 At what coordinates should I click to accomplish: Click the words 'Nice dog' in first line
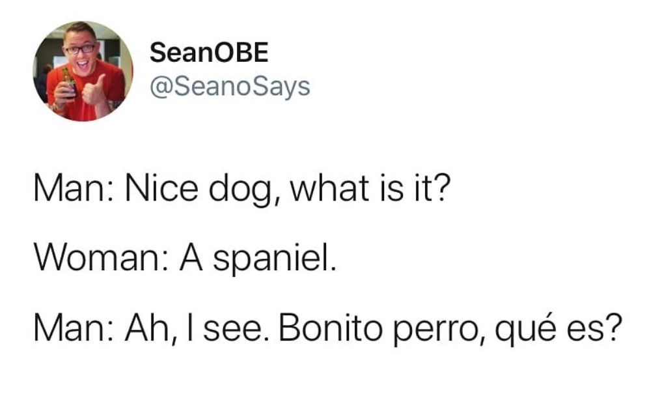(x=202, y=190)
